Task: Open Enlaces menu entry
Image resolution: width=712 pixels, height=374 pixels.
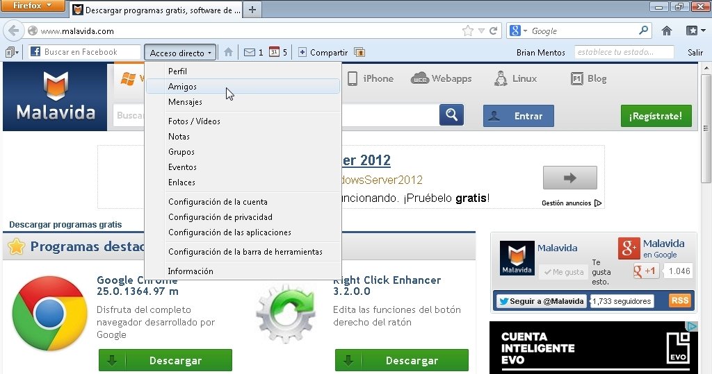Action: pos(243,182)
